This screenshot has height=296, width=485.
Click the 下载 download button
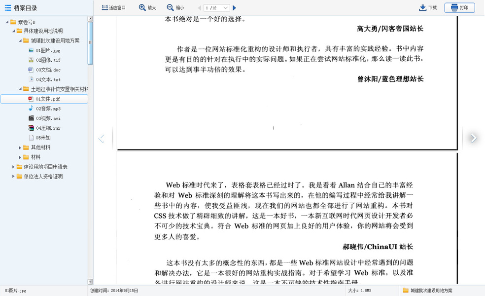pyautogui.click(x=428, y=8)
